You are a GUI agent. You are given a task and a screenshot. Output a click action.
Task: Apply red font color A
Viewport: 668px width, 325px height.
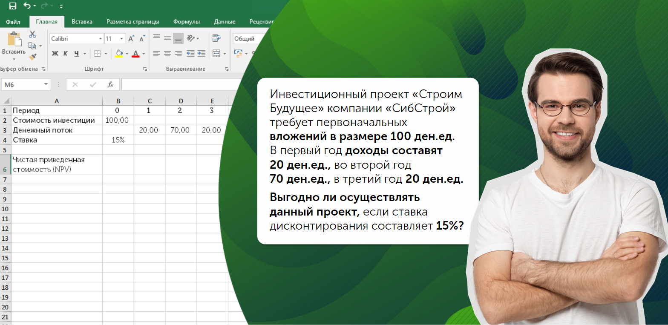[136, 54]
